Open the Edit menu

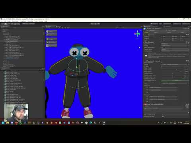tap(5, 21)
